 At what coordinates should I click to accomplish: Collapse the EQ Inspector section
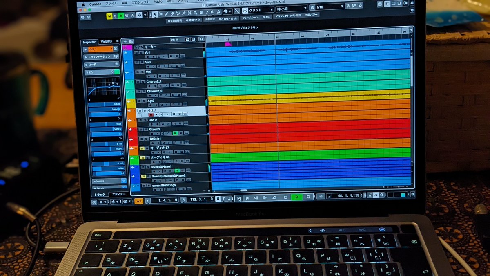[x=101, y=72]
